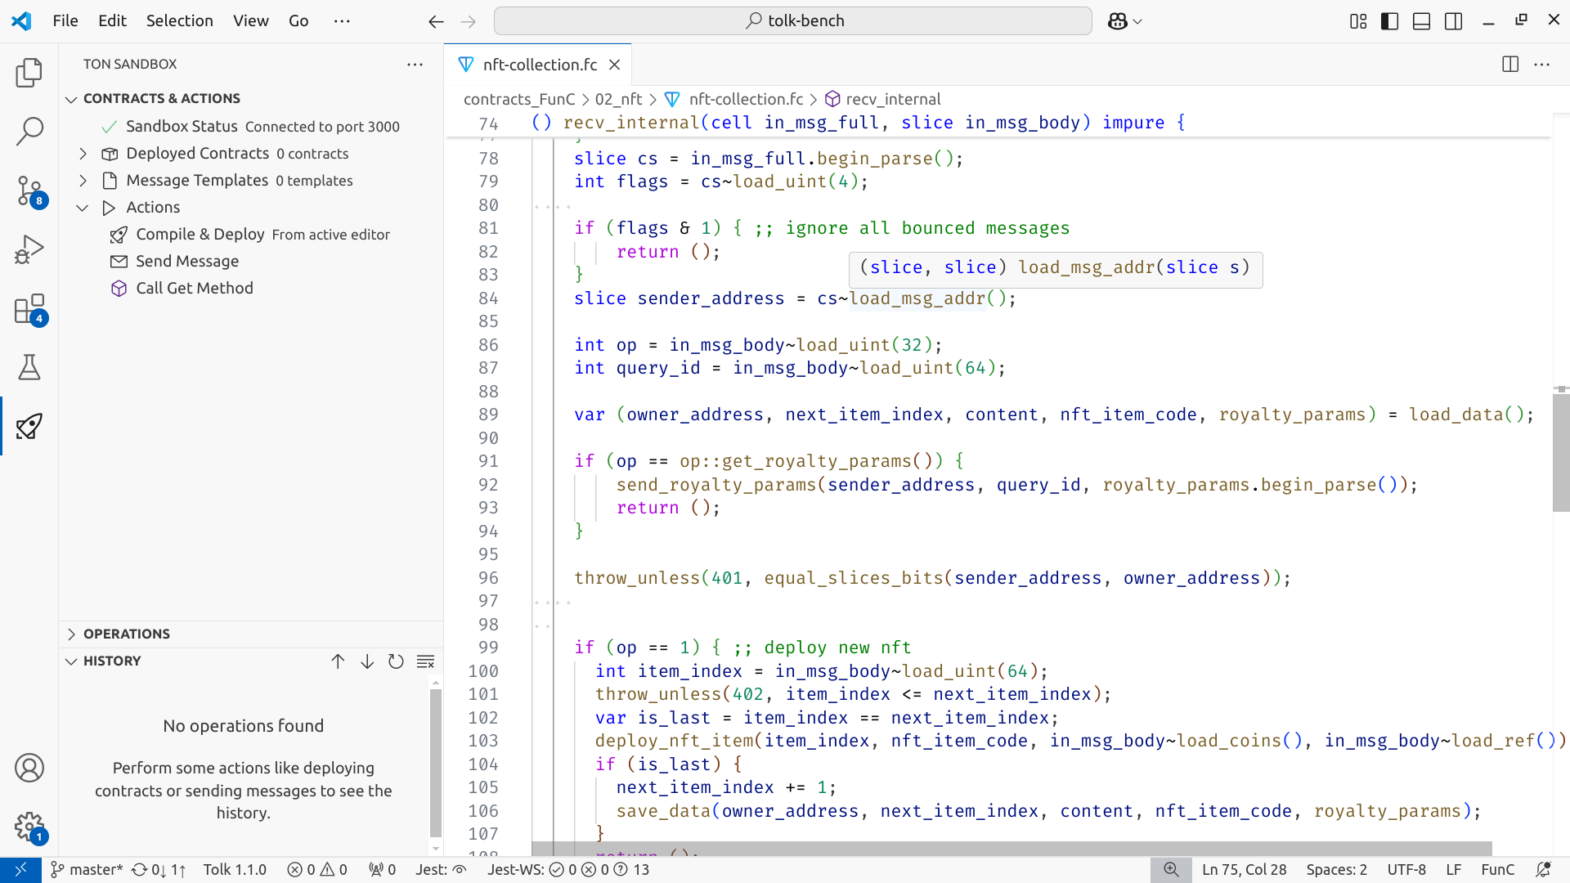This screenshot has height=883, width=1570.
Task: Open the Copilot chat icon
Action: pyautogui.click(x=1117, y=21)
